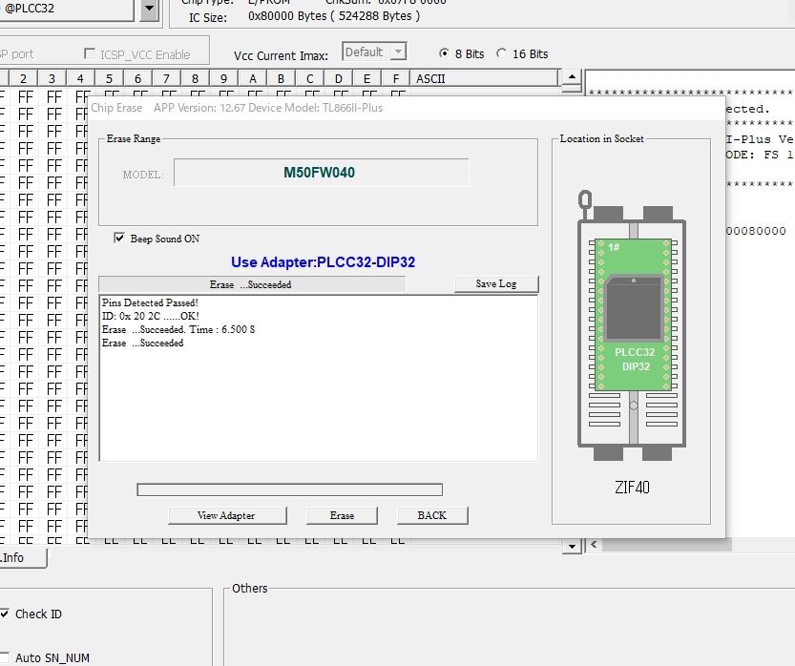Click the Erase button
This screenshot has width=795, height=666.
(x=342, y=515)
